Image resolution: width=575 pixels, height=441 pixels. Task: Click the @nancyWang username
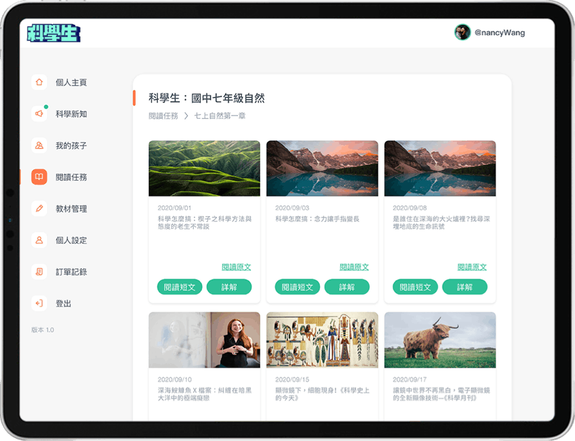[x=499, y=33]
